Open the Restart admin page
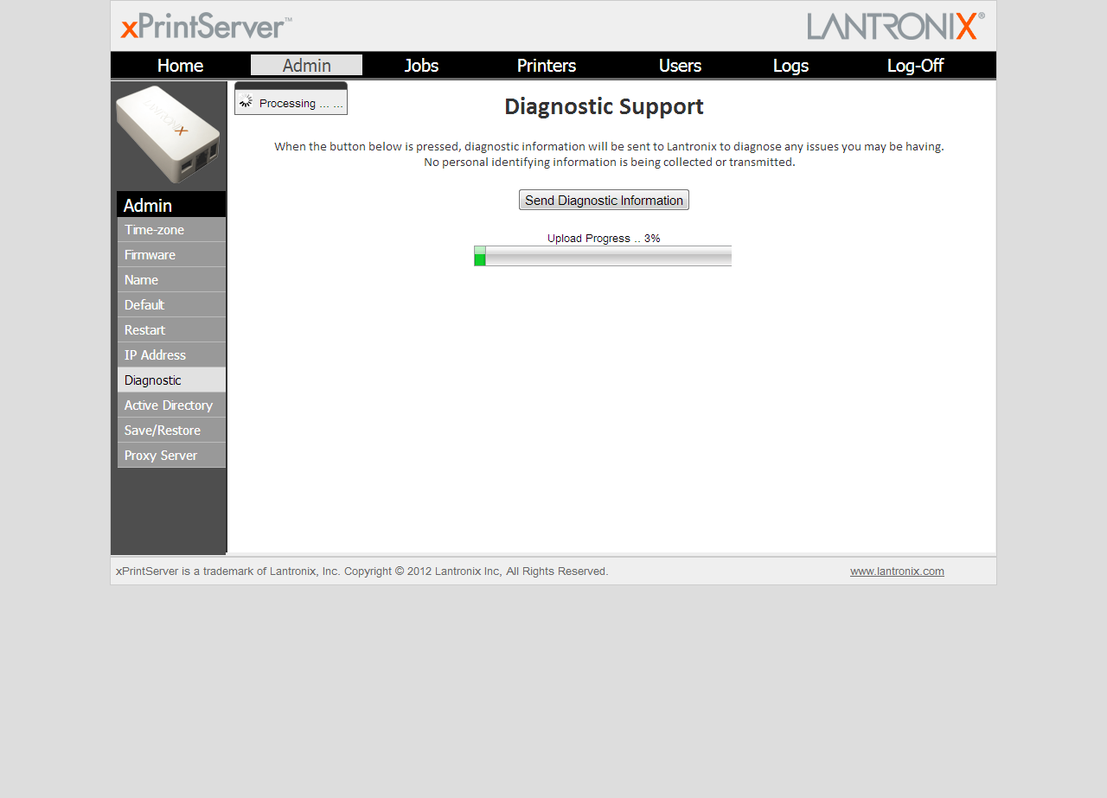This screenshot has width=1107, height=798. [x=171, y=330]
